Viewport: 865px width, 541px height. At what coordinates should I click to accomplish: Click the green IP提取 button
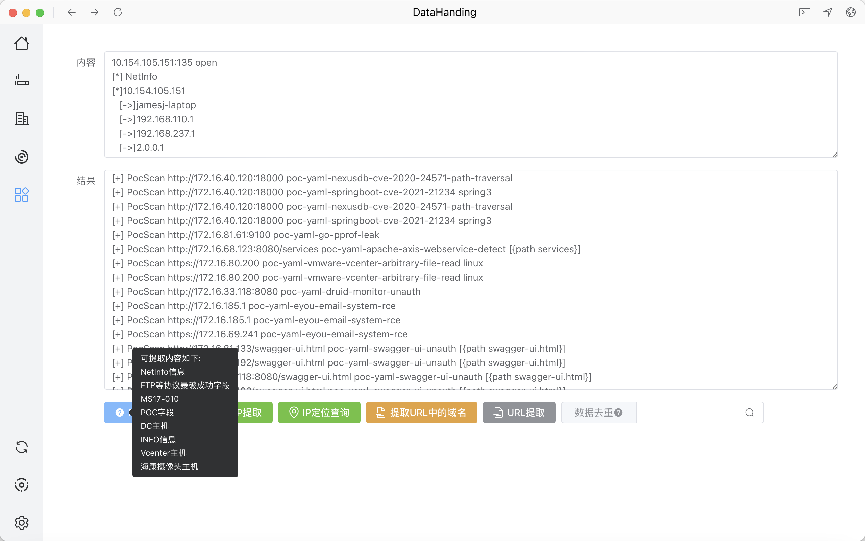(254, 413)
